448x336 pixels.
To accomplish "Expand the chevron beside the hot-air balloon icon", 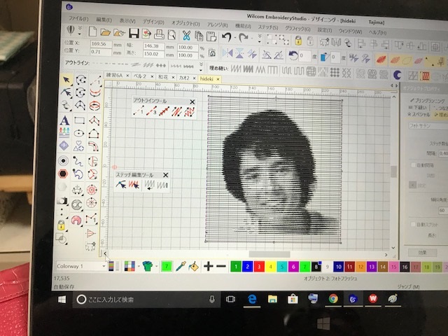I will [x=80, y=30].
